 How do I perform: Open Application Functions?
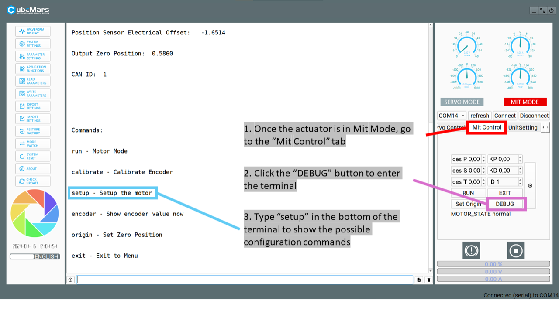[x=33, y=69]
